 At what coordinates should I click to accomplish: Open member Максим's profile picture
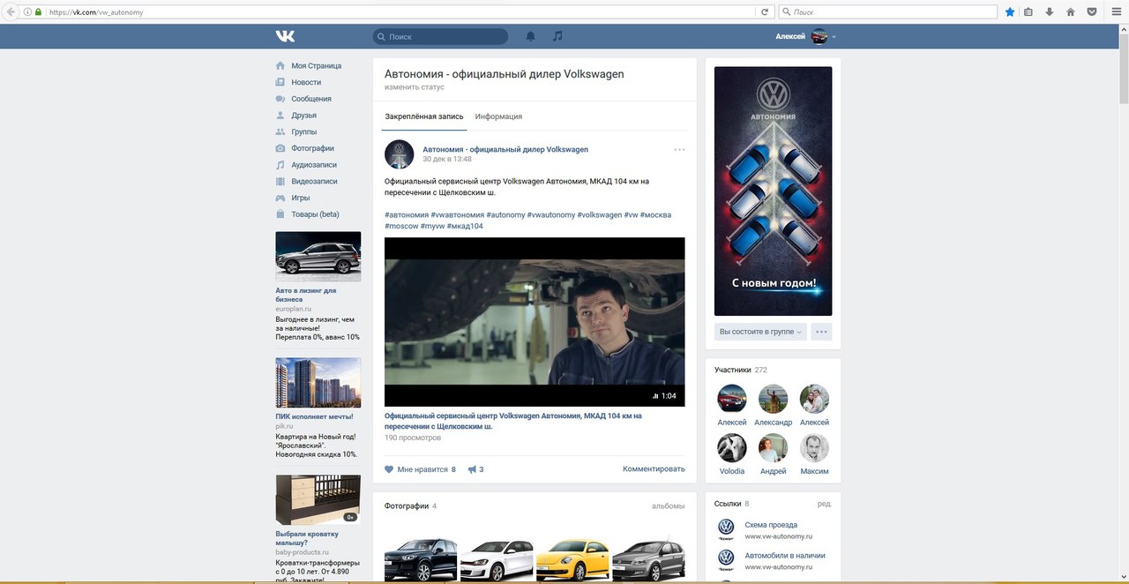coord(814,447)
